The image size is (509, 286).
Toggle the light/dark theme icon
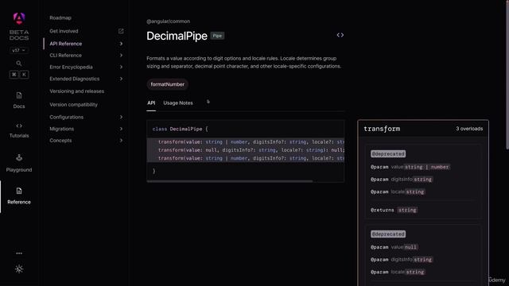(19, 269)
